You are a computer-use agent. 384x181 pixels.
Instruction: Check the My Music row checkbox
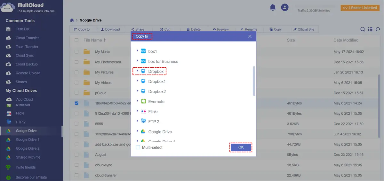pyautogui.click(x=76, y=52)
